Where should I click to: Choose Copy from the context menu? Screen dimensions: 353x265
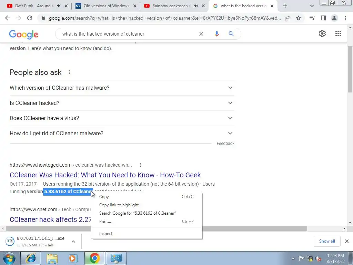pos(146,197)
